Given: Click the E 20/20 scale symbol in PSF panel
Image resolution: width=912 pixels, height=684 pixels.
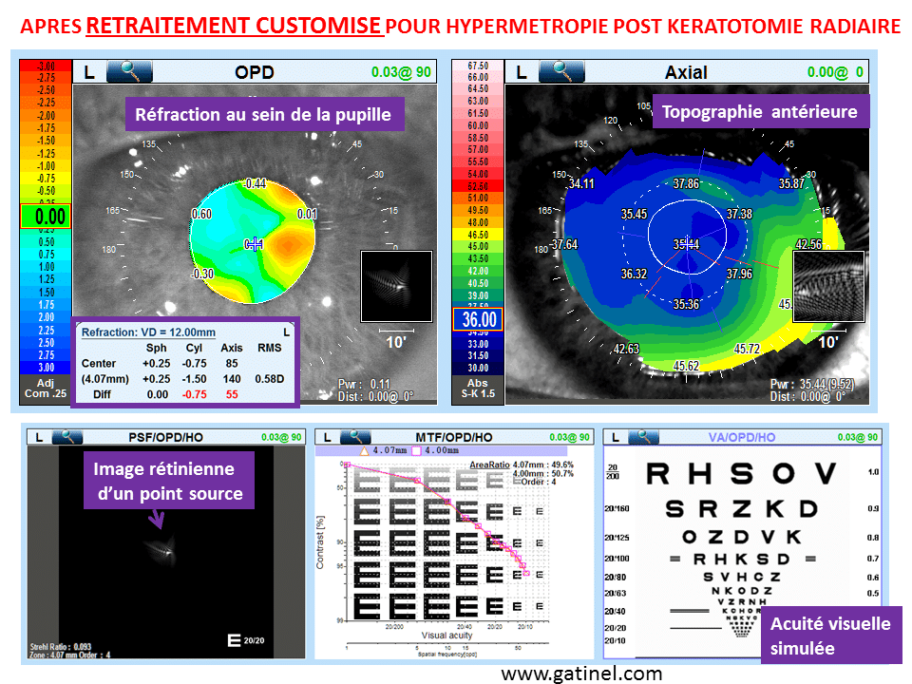Looking at the screenshot, I should pos(246,640).
